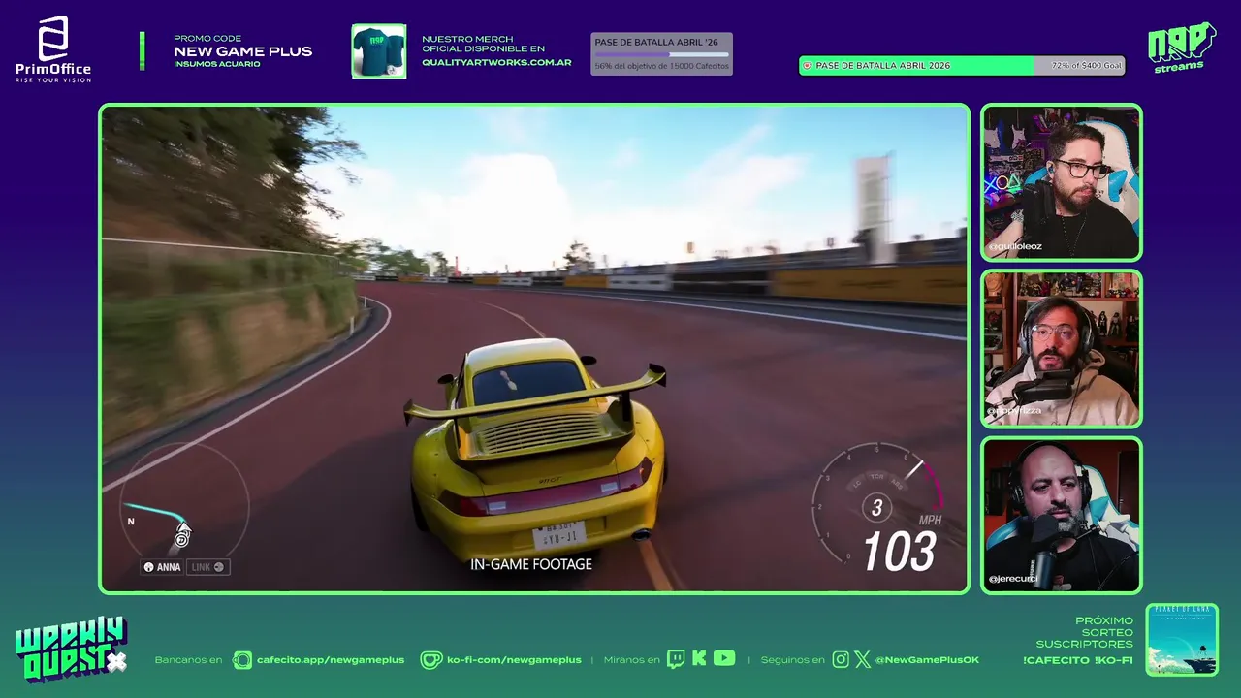Open the Twitch icon
The width and height of the screenshot is (1241, 698).
pos(676,659)
